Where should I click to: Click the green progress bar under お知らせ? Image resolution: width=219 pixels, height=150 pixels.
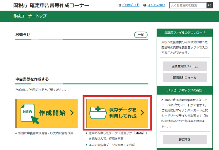81,40
